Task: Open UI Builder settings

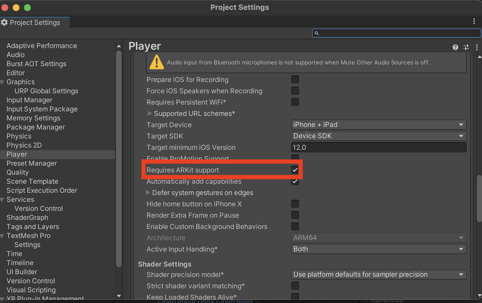Action: tap(22, 272)
